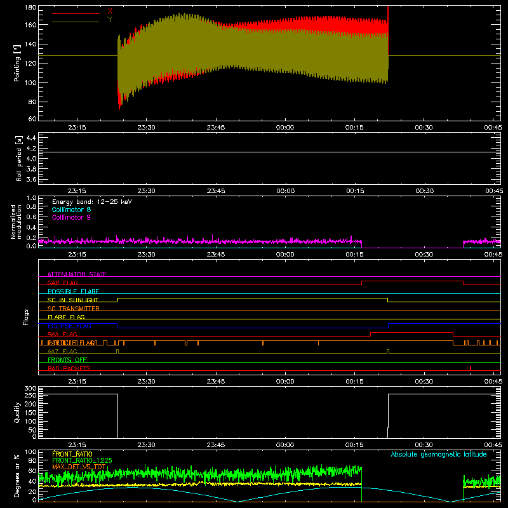This screenshot has width=508, height=508.
Task: Click the Pointing axis title
Action: click(x=17, y=63)
